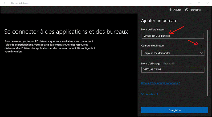Click the 'Bureau à distance' window title

(x=20, y=3)
